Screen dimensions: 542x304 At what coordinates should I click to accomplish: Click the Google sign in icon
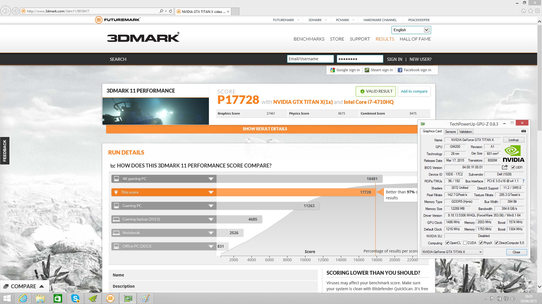click(333, 70)
